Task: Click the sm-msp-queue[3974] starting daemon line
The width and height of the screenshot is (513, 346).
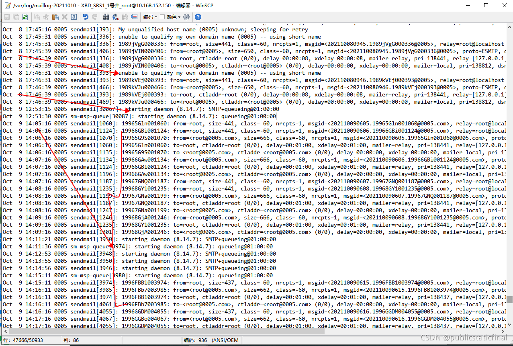Action: [137, 246]
